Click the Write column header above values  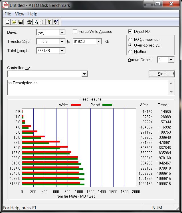click(x=144, y=105)
